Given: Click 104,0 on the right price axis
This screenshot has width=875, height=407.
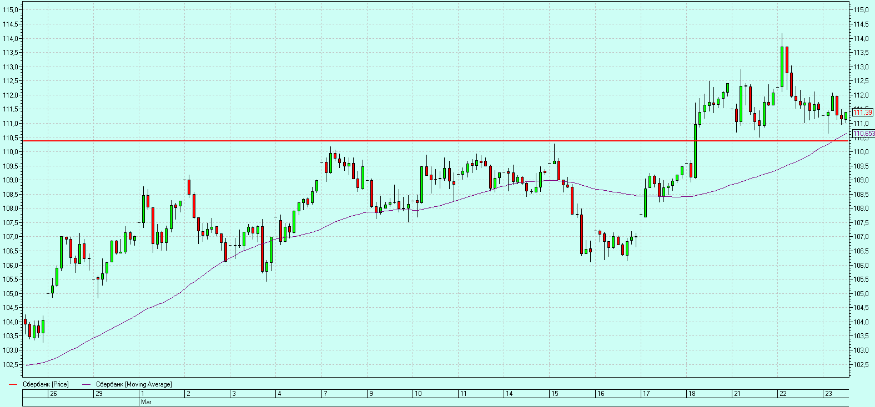Looking at the screenshot, I should pyautogui.click(x=861, y=322).
